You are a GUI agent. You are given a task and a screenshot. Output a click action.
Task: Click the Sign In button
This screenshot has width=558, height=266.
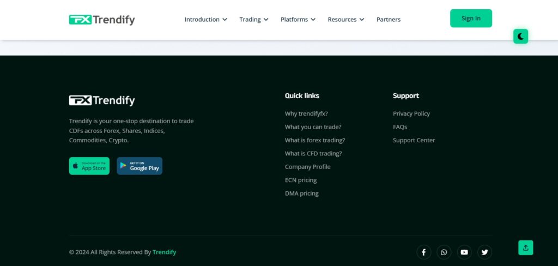coord(471,18)
